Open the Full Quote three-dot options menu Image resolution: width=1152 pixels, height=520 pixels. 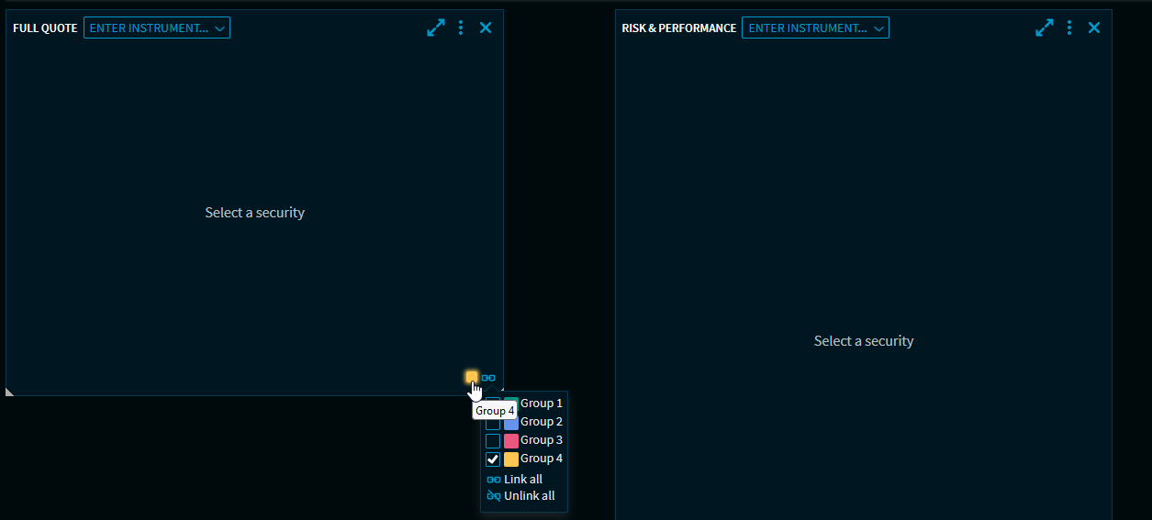click(x=461, y=28)
